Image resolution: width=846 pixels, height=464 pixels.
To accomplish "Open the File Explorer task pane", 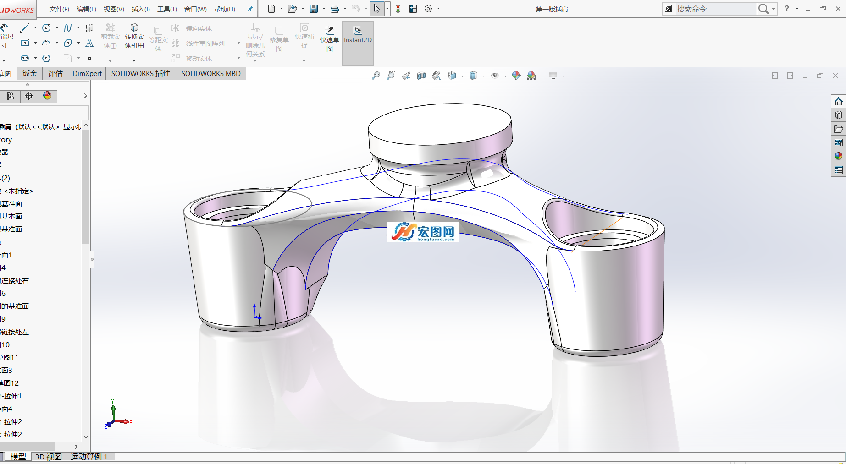I will tap(839, 129).
